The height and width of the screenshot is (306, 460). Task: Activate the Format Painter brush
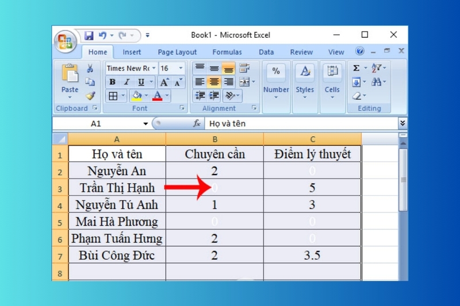click(x=90, y=95)
